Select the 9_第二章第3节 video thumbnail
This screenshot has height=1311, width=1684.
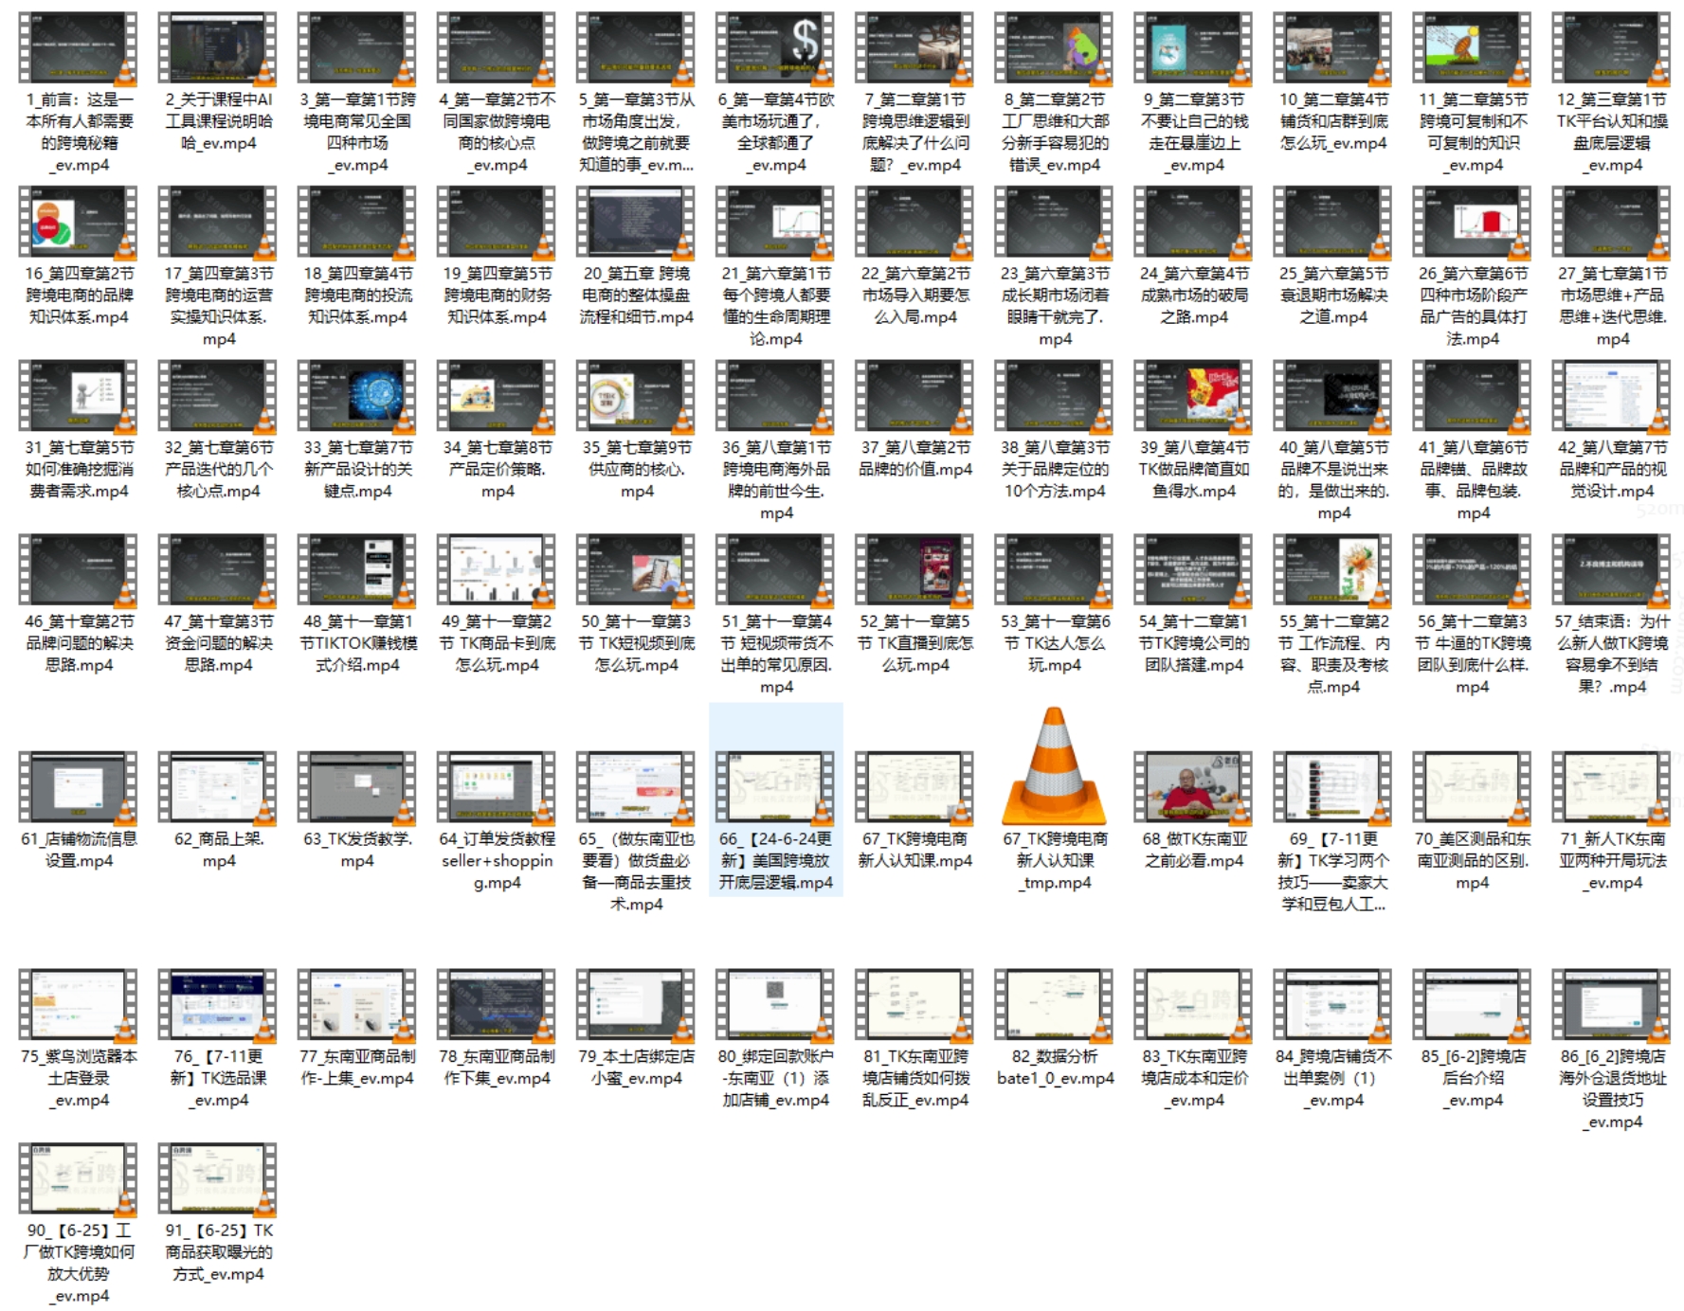coord(1193,48)
